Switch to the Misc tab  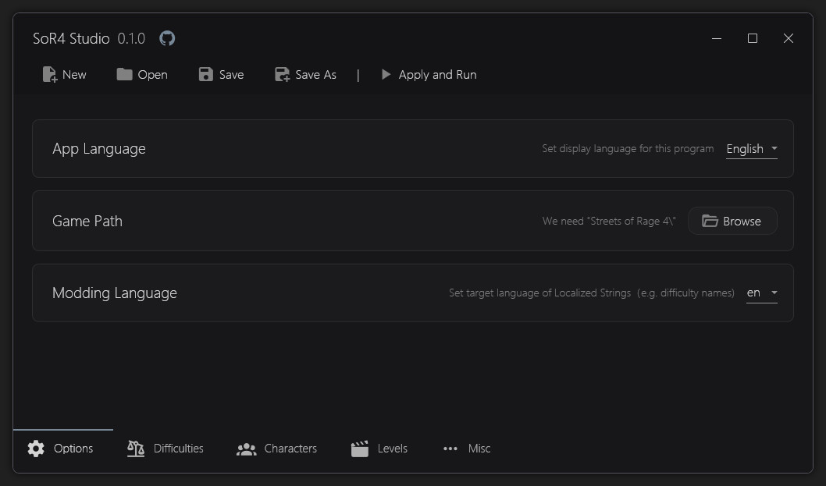tap(466, 449)
